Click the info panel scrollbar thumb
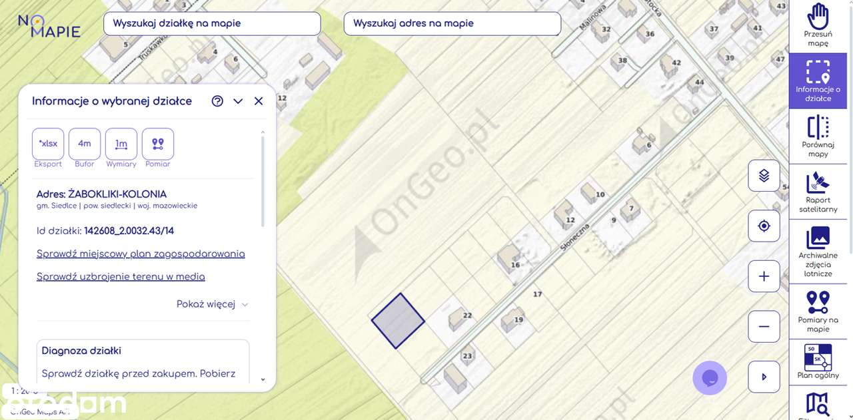Image resolution: width=853 pixels, height=420 pixels. [263, 181]
